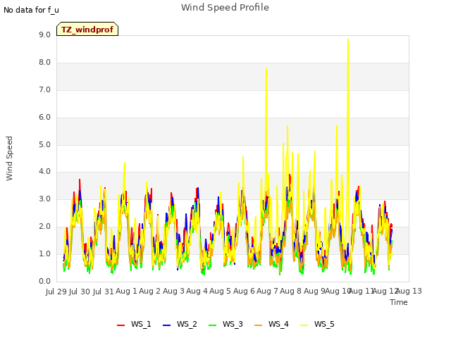Click the orange WS_4 legend swatch

pos(259,325)
